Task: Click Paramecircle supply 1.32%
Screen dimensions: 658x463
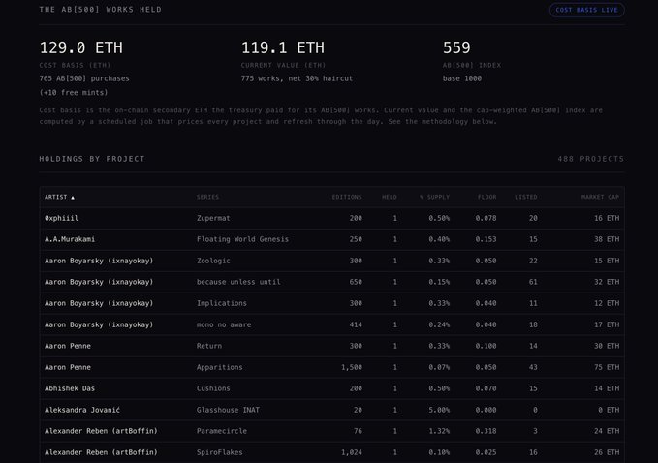Action: [x=439, y=431]
